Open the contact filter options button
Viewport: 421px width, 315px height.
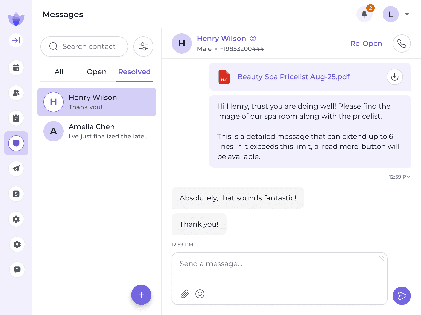[143, 46]
